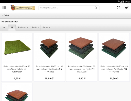Screen dimensions: 131x101
Task: Select the 80 mm Fallschutzmatte title link
Action: pos(49,69)
